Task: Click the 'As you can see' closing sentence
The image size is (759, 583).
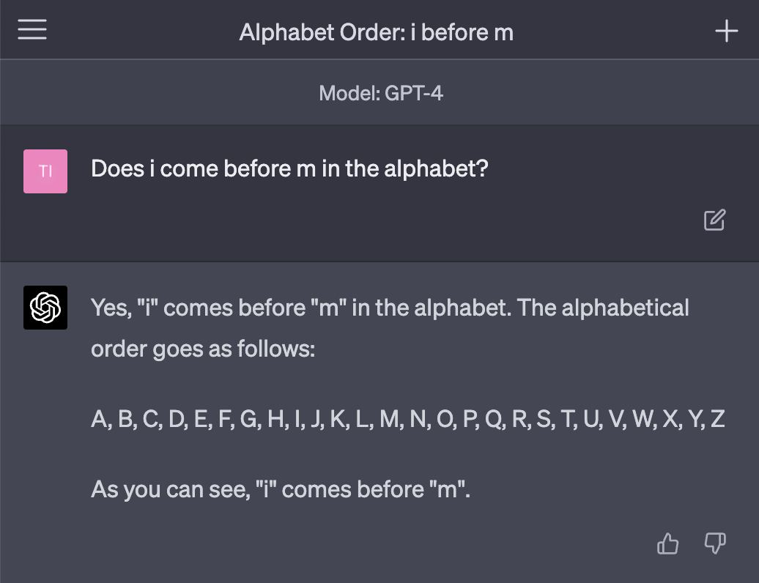Action: coord(280,489)
